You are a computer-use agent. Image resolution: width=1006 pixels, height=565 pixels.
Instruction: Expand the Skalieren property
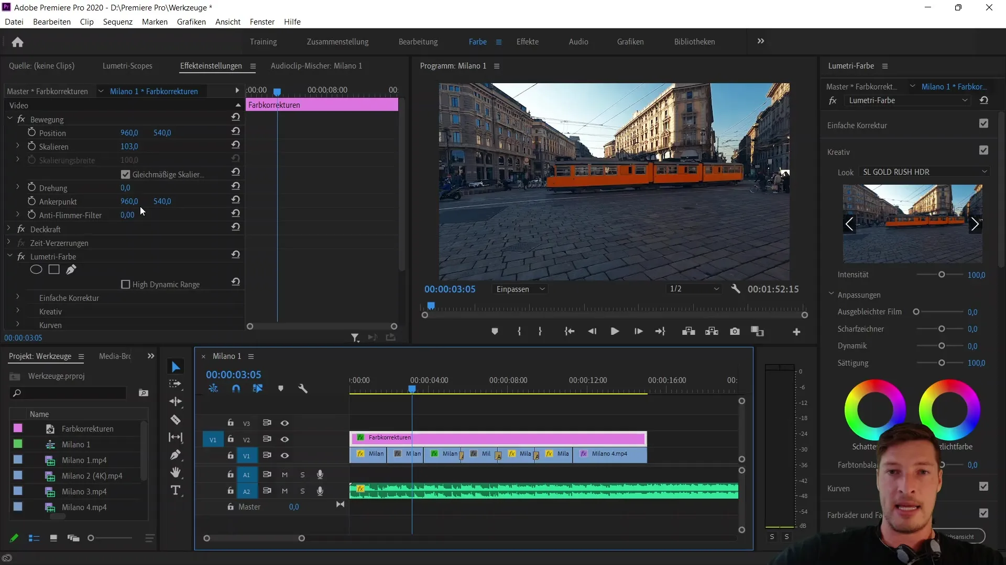click(x=17, y=146)
